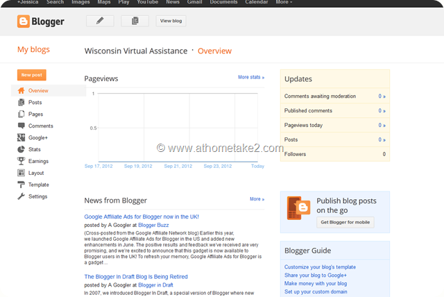Click the Get Blogger for mobile button
Screen dimensions: 444x297
point(345,222)
